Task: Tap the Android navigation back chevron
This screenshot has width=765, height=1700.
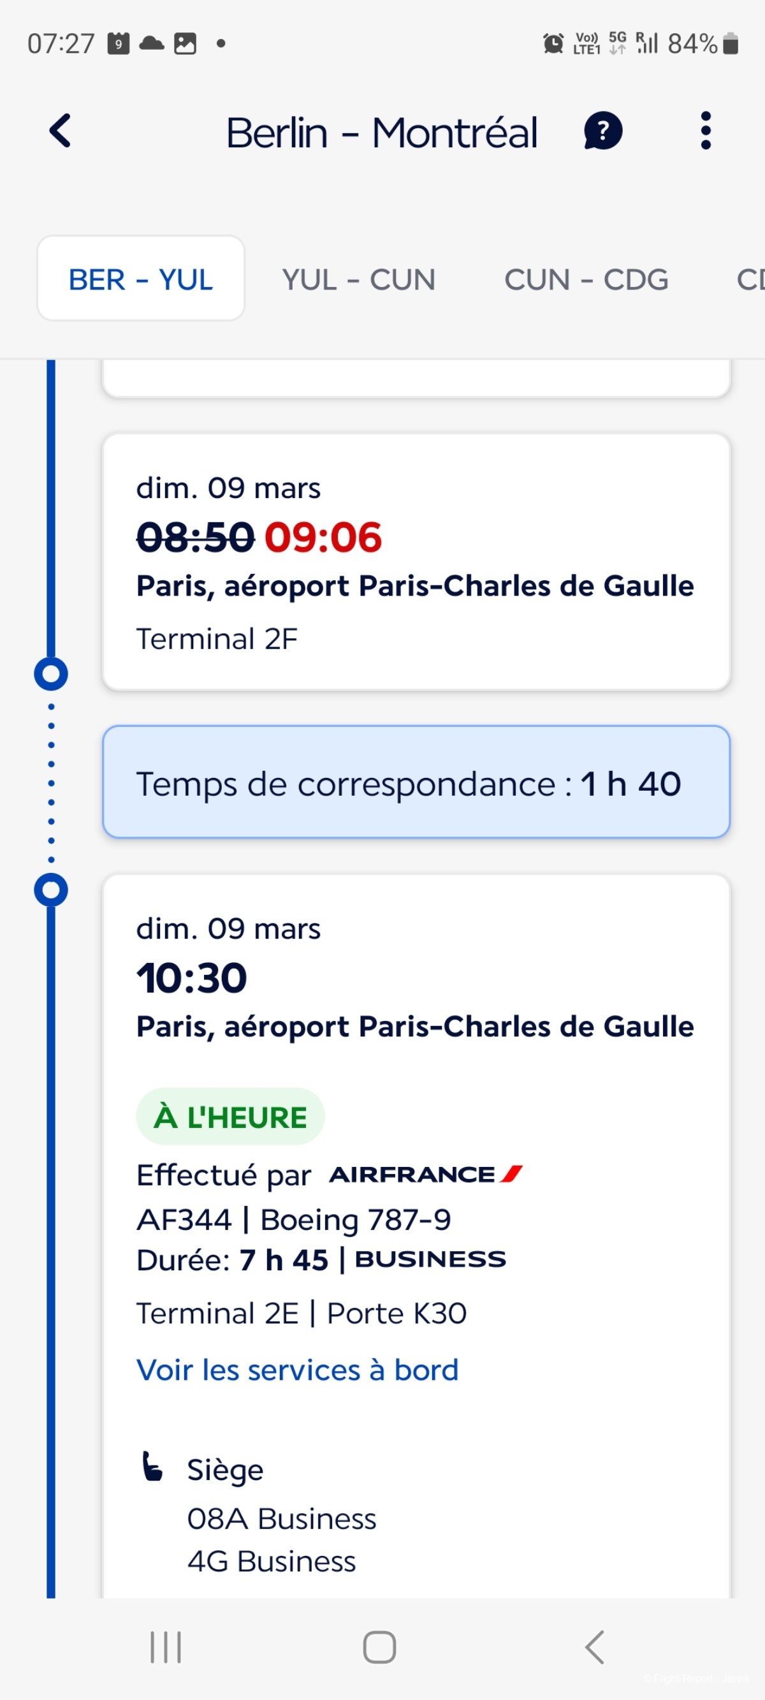Action: click(x=594, y=1647)
